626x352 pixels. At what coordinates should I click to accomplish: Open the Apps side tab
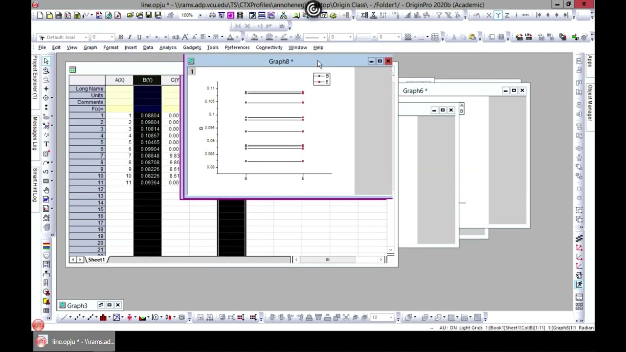590,61
